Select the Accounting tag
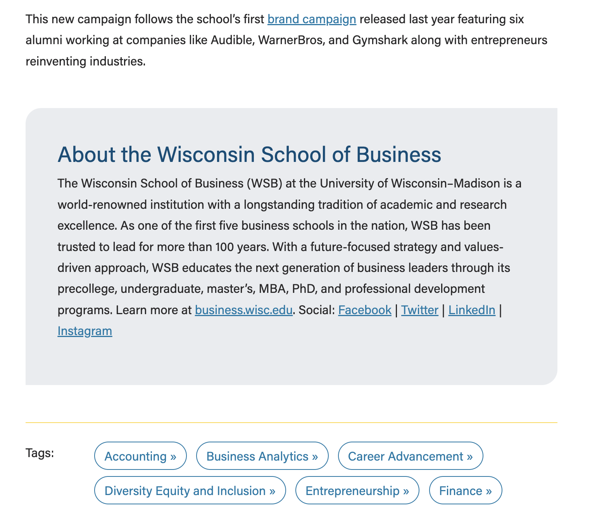This screenshot has width=590, height=509. click(x=140, y=456)
